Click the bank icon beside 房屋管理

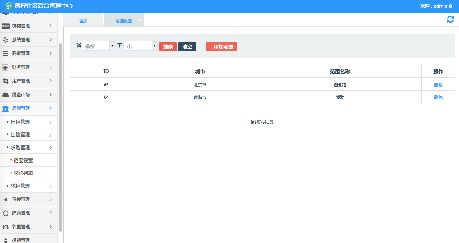click(x=6, y=108)
